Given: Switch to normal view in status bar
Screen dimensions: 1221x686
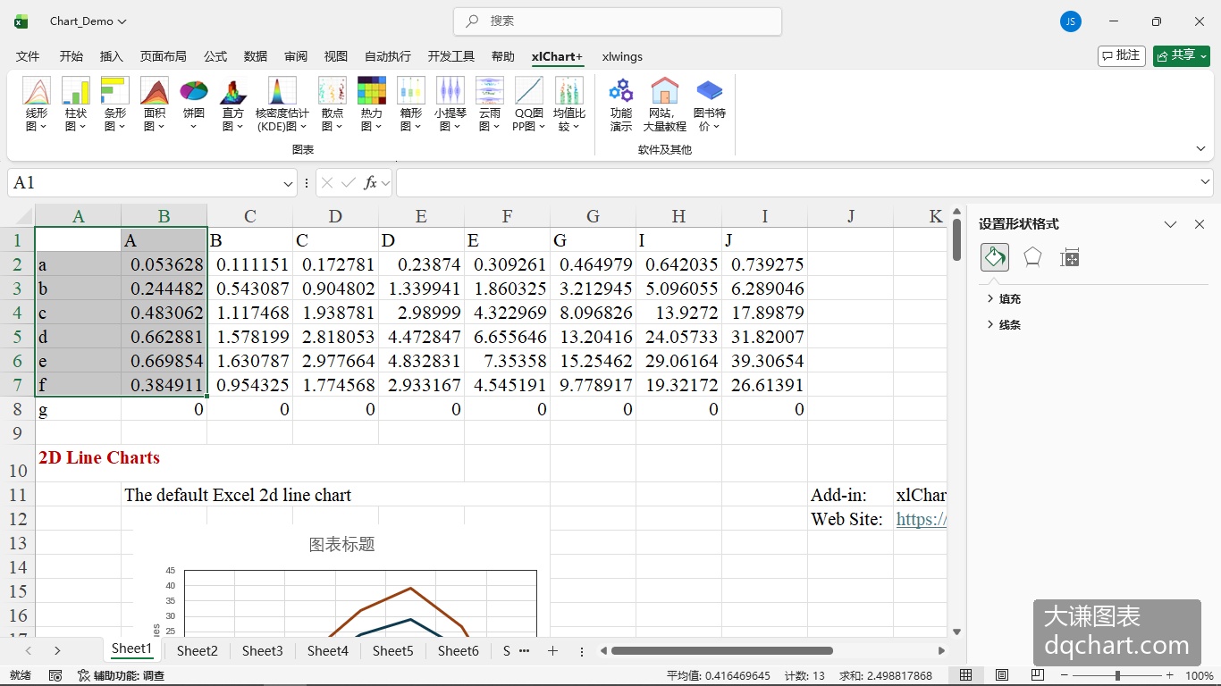Looking at the screenshot, I should click(x=966, y=675).
